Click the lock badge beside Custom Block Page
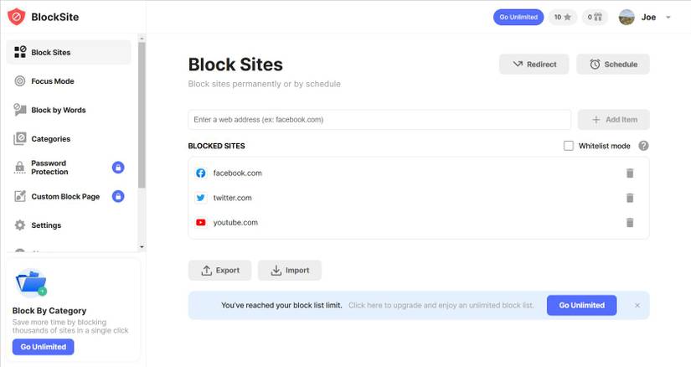Image resolution: width=691 pixels, height=367 pixels. pyautogui.click(x=118, y=196)
